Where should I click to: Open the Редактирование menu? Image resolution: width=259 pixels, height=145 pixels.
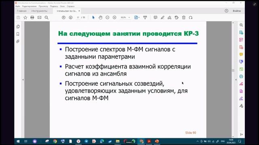(29, 6)
